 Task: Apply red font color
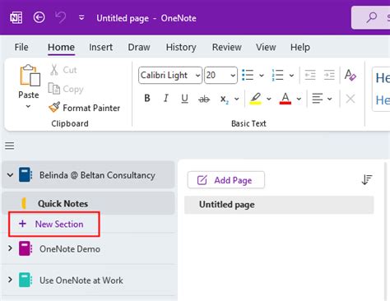click(286, 99)
